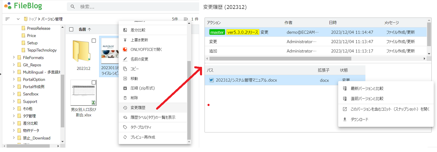The image size is (437, 152).
Task: Click the 名前の変更 pencil icon
Action: (x=125, y=59)
